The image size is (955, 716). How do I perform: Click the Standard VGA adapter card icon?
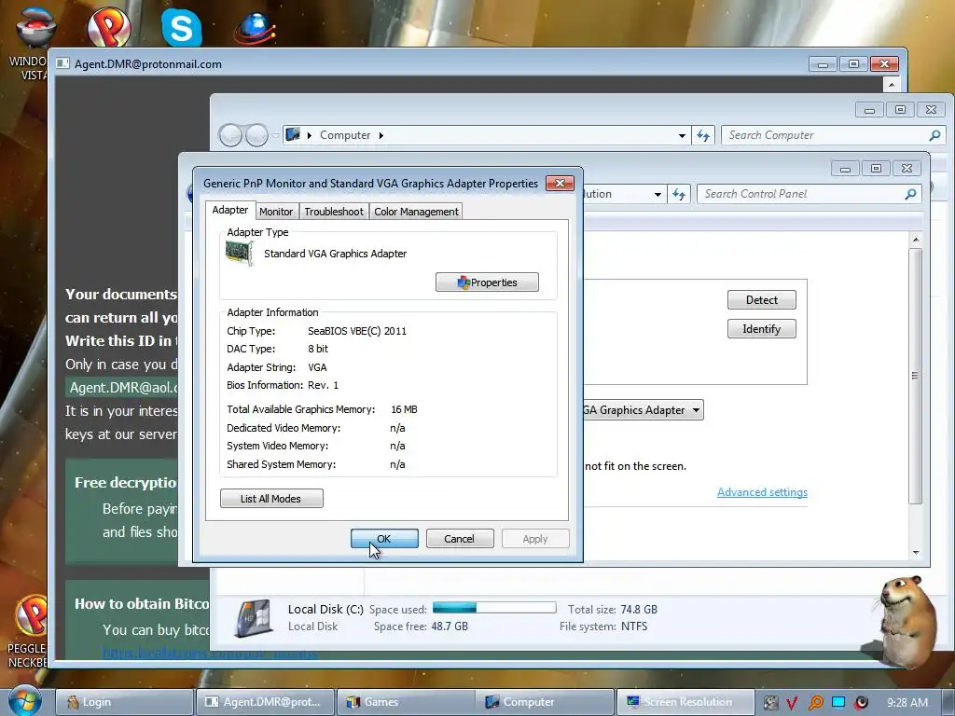point(240,253)
